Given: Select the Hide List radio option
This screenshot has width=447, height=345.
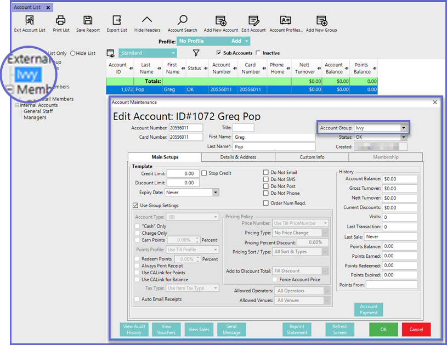Looking at the screenshot, I should 73,53.
